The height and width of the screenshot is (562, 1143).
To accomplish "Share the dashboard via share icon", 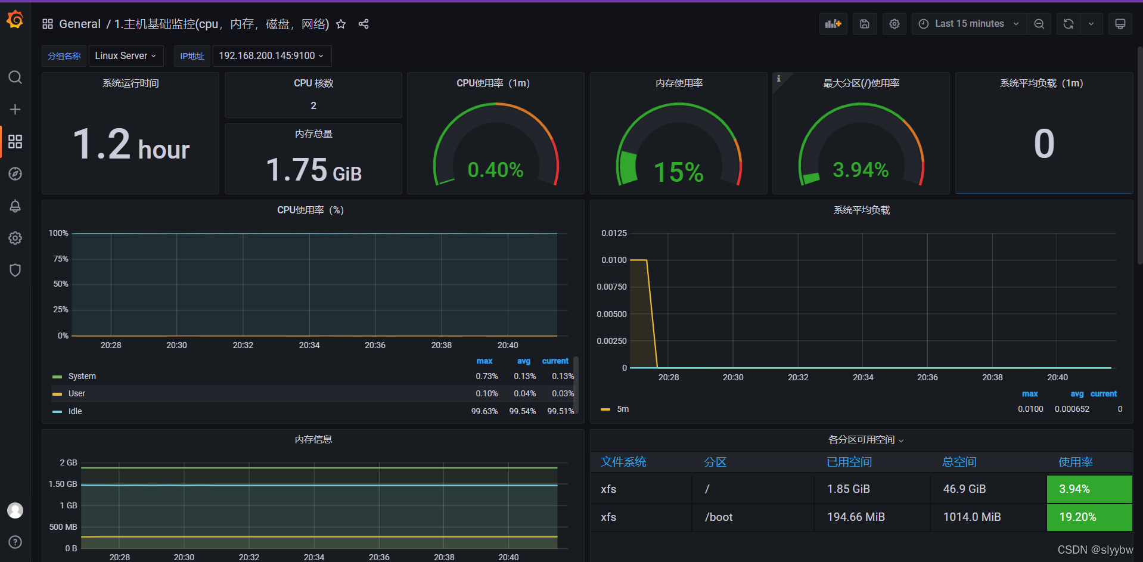I will click(x=364, y=24).
